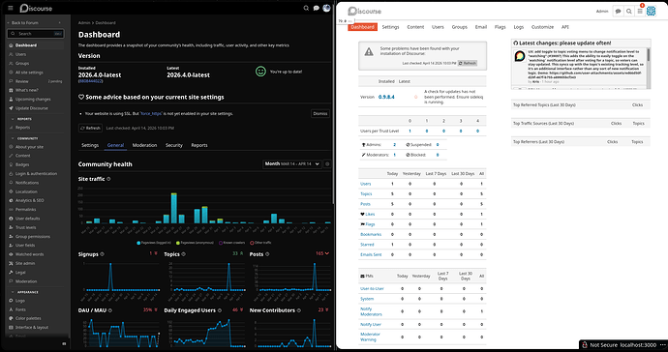Switch to Settings tab in dark dashboard

tap(90, 145)
